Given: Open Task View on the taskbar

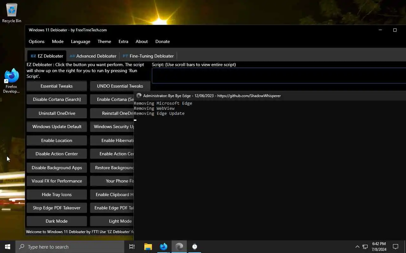Looking at the screenshot, I should point(132,247).
